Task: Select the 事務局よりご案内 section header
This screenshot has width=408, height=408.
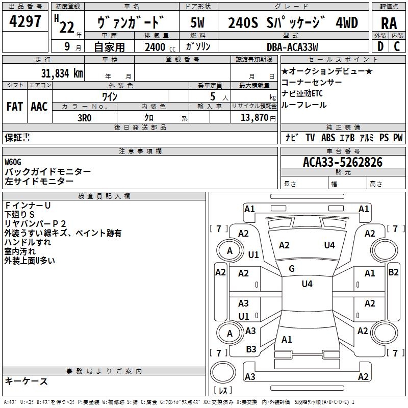Action: 104,371
